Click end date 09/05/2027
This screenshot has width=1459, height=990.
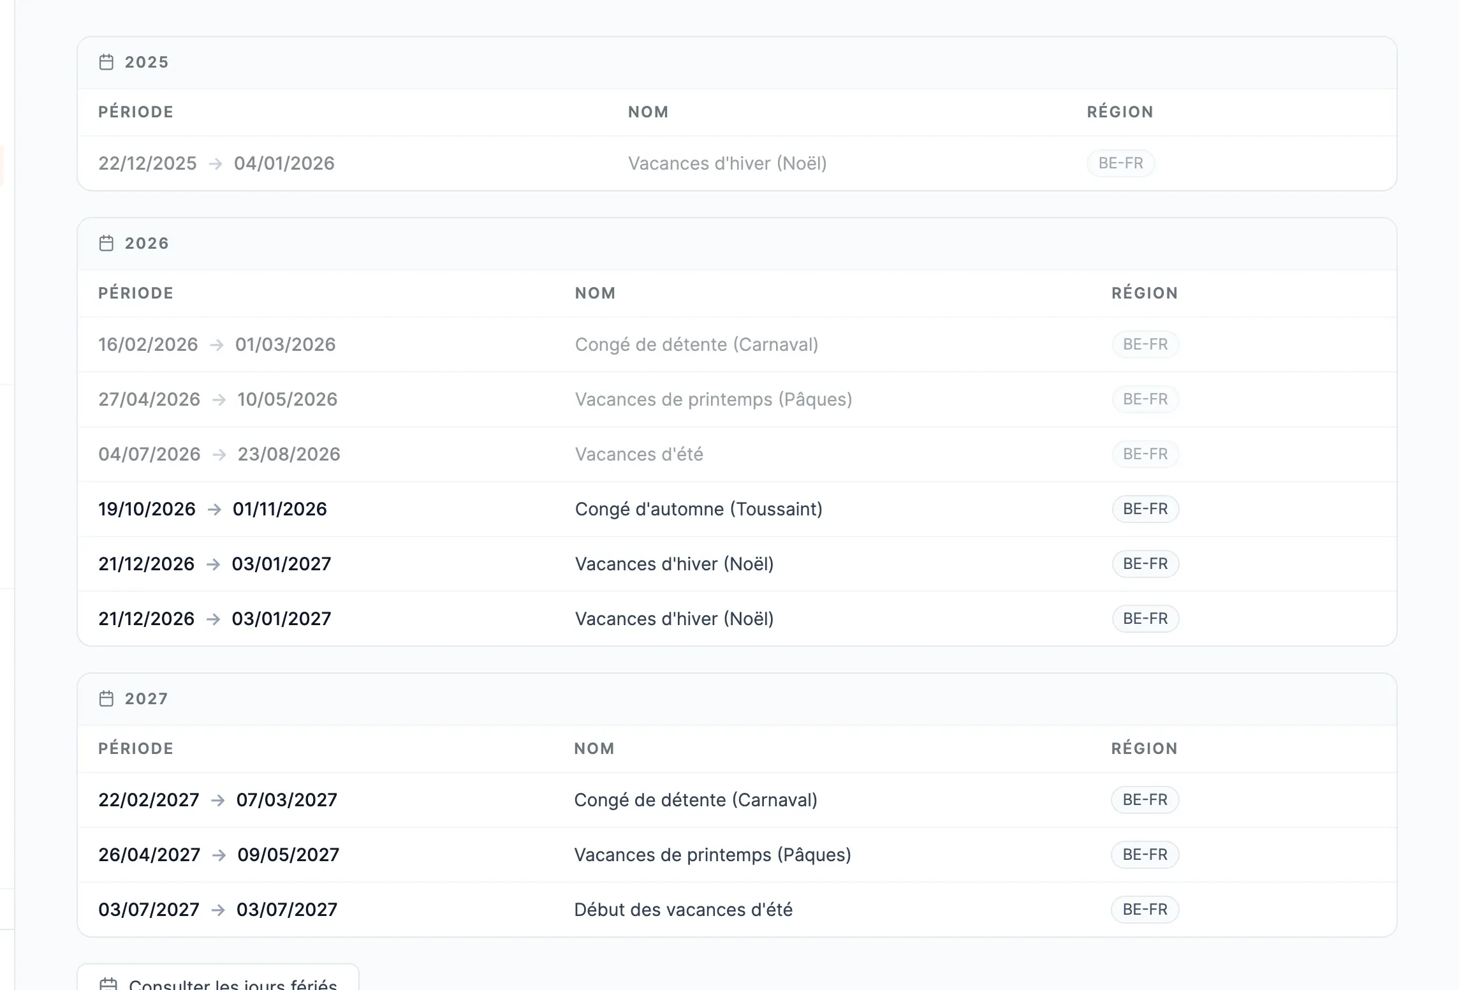tap(288, 855)
